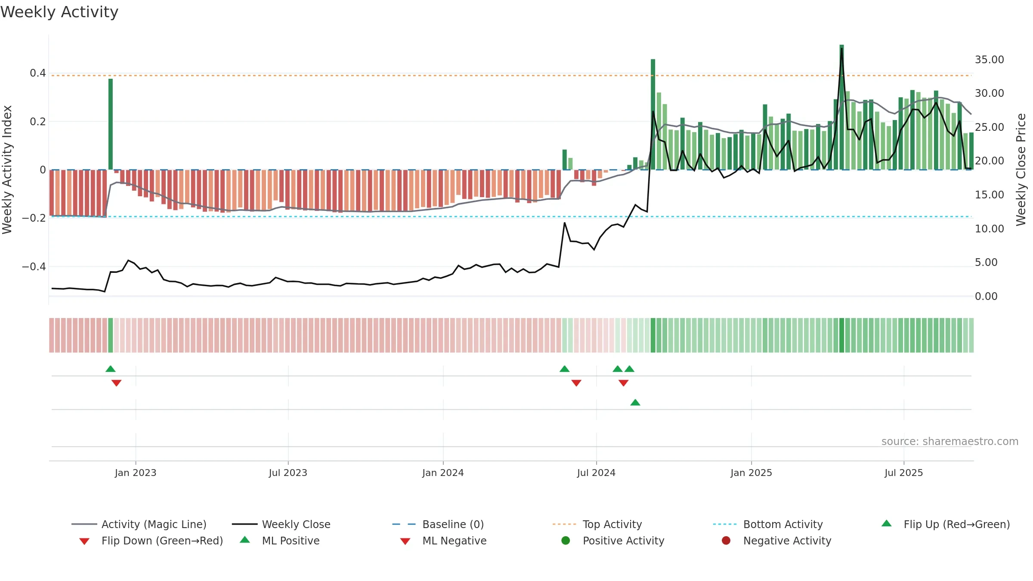The width and height of the screenshot is (1033, 581).
Task: Click the Jul 2024 x-axis label
Action: click(x=596, y=473)
